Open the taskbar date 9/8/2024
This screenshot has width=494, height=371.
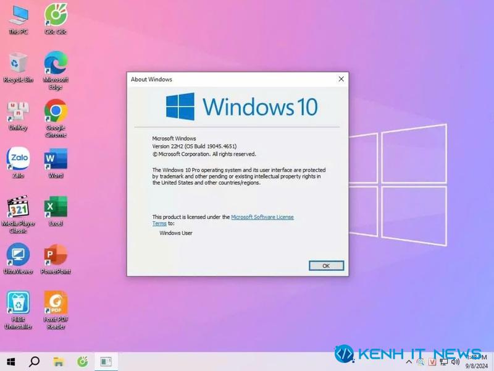point(476,366)
